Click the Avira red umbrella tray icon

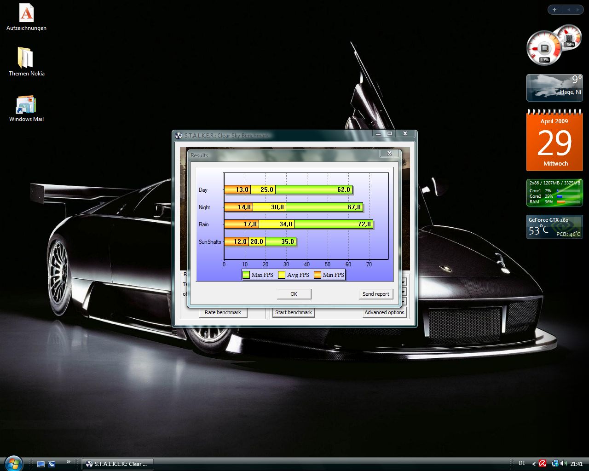point(543,464)
